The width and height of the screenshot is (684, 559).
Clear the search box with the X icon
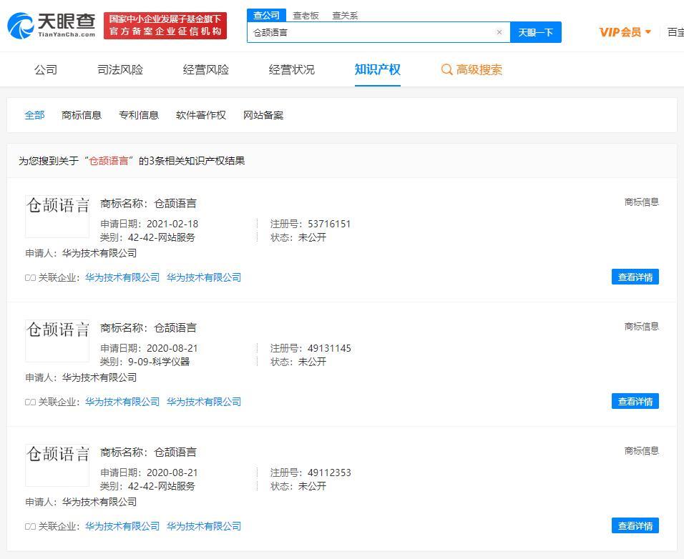click(x=499, y=32)
